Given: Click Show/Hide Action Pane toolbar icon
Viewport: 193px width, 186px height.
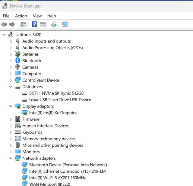Looking at the screenshot, I should tap(43, 24).
